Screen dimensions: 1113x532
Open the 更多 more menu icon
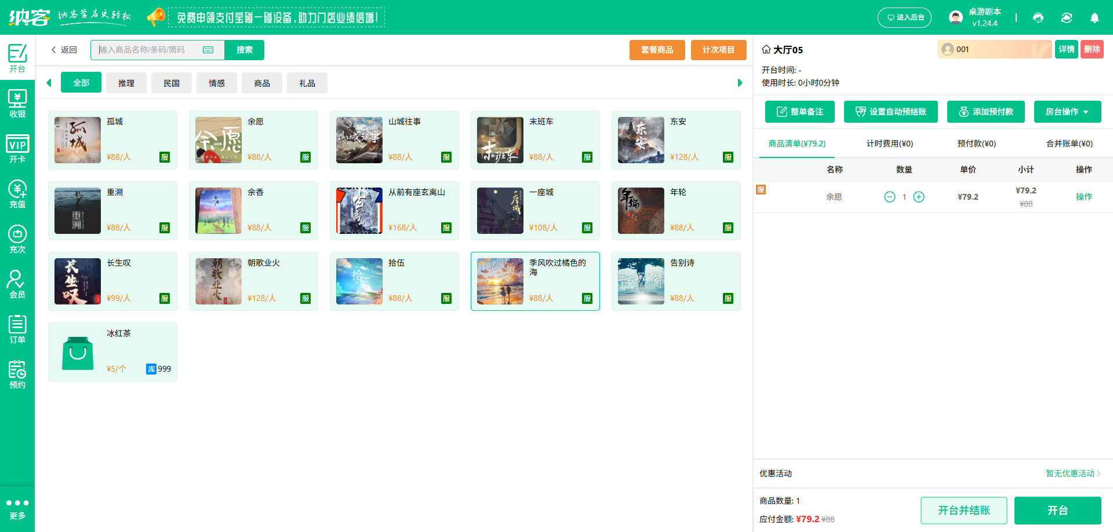click(x=17, y=509)
